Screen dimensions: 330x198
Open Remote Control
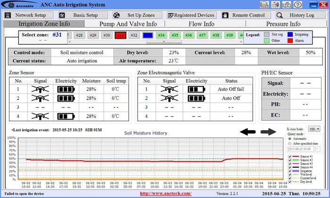pyautogui.click(x=246, y=15)
